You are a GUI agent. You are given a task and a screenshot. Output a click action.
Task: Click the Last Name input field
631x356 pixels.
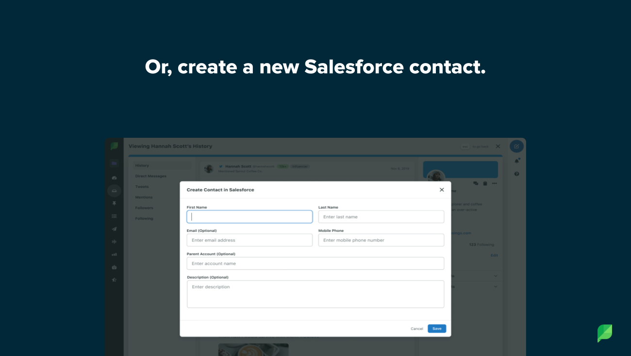(x=381, y=216)
